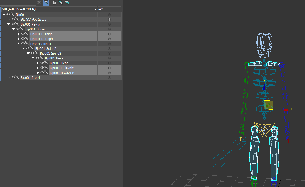Toggle visibility eye of Bip001 L Thigh

[23, 34]
